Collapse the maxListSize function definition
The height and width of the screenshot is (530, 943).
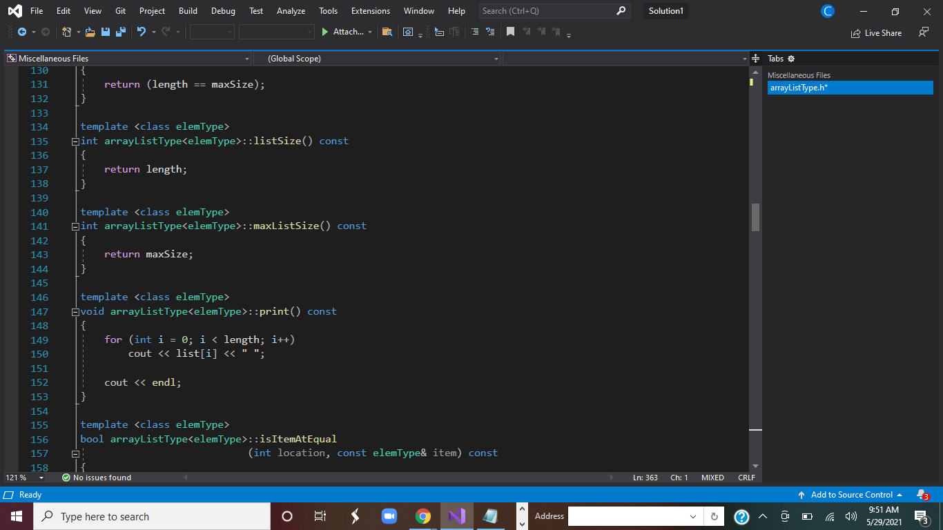(75, 226)
